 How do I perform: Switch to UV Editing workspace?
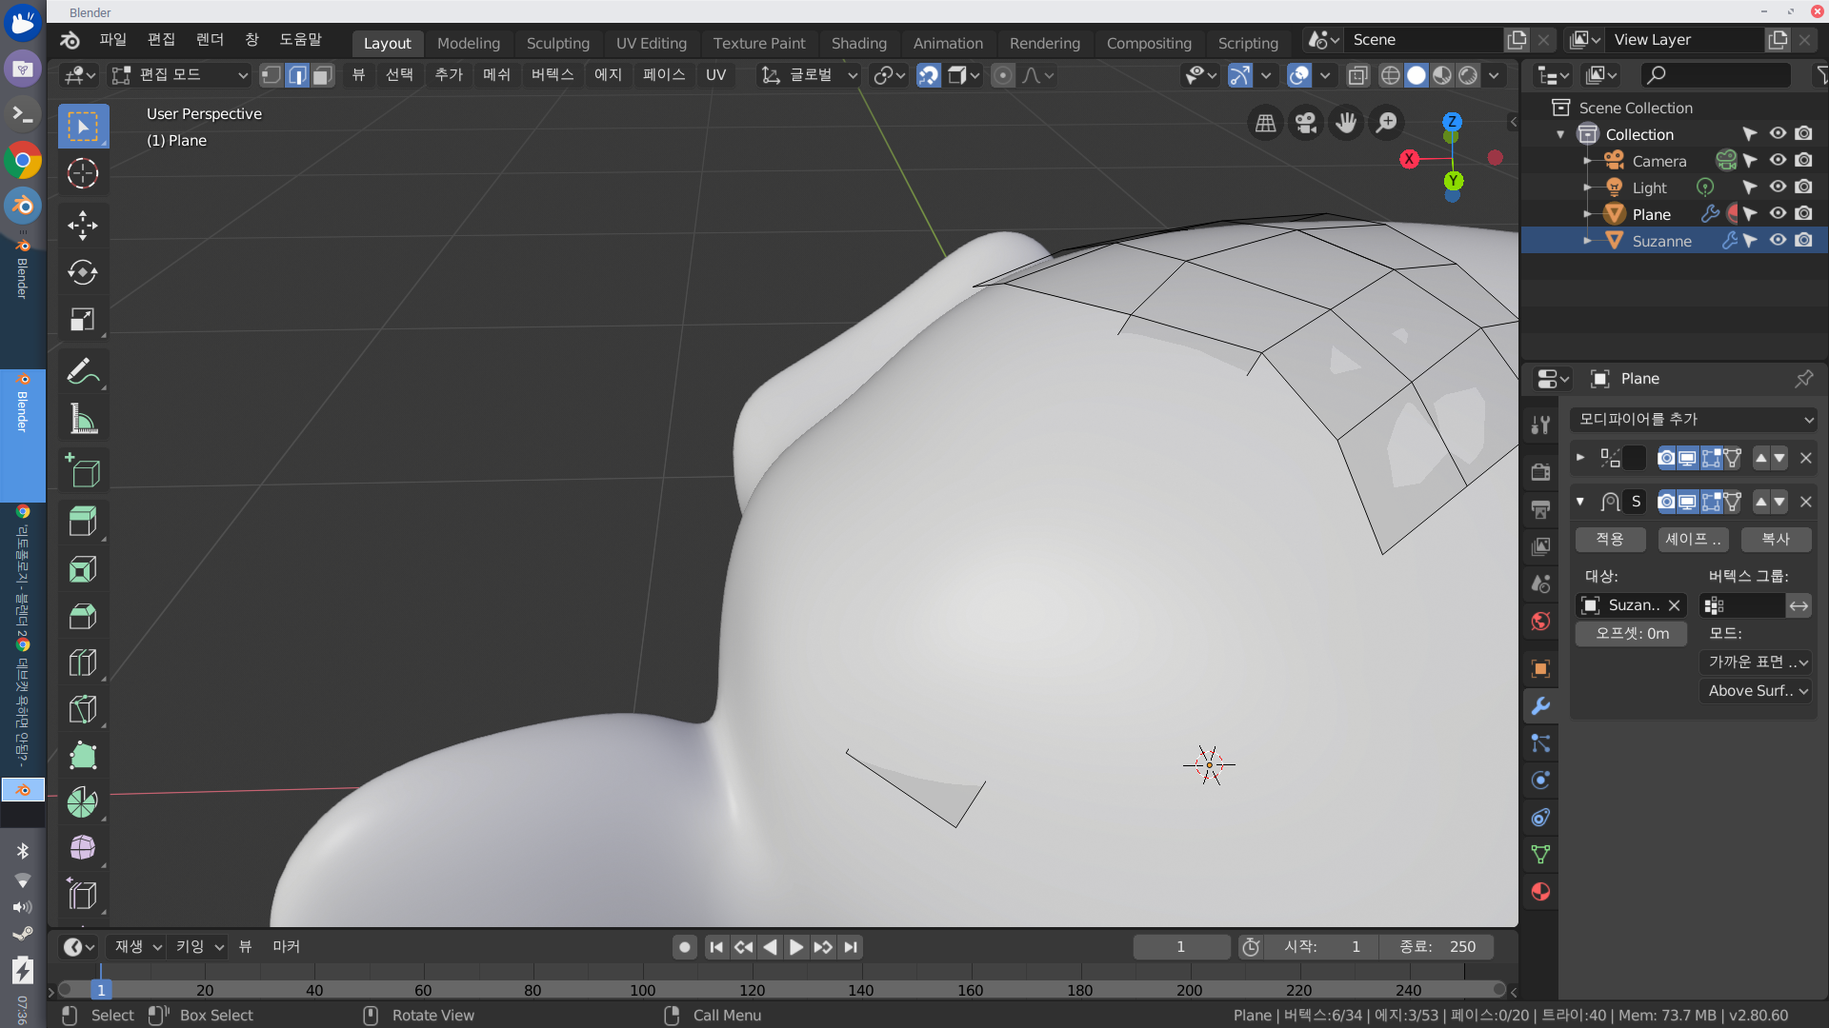point(652,43)
